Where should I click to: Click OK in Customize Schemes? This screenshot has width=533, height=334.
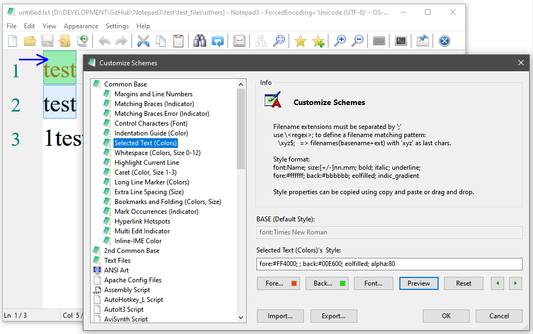(446, 316)
